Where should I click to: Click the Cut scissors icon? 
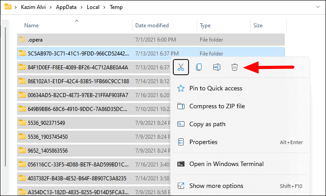click(x=181, y=67)
